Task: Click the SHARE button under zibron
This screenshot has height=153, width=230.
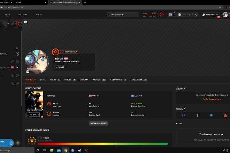Action: pos(60,67)
